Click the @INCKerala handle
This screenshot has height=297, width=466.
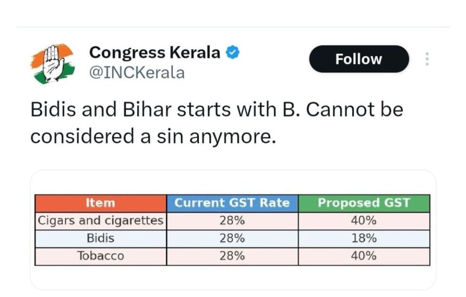[137, 73]
